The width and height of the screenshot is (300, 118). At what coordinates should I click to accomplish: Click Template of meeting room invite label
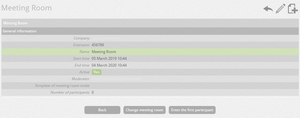coord(62,86)
